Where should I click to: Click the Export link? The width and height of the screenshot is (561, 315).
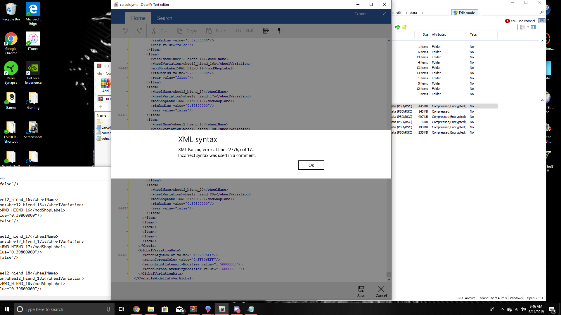point(360,14)
